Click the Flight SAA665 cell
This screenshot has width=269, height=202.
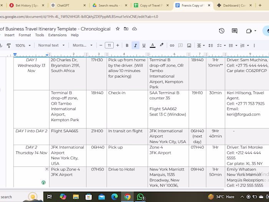click(x=68, y=136)
